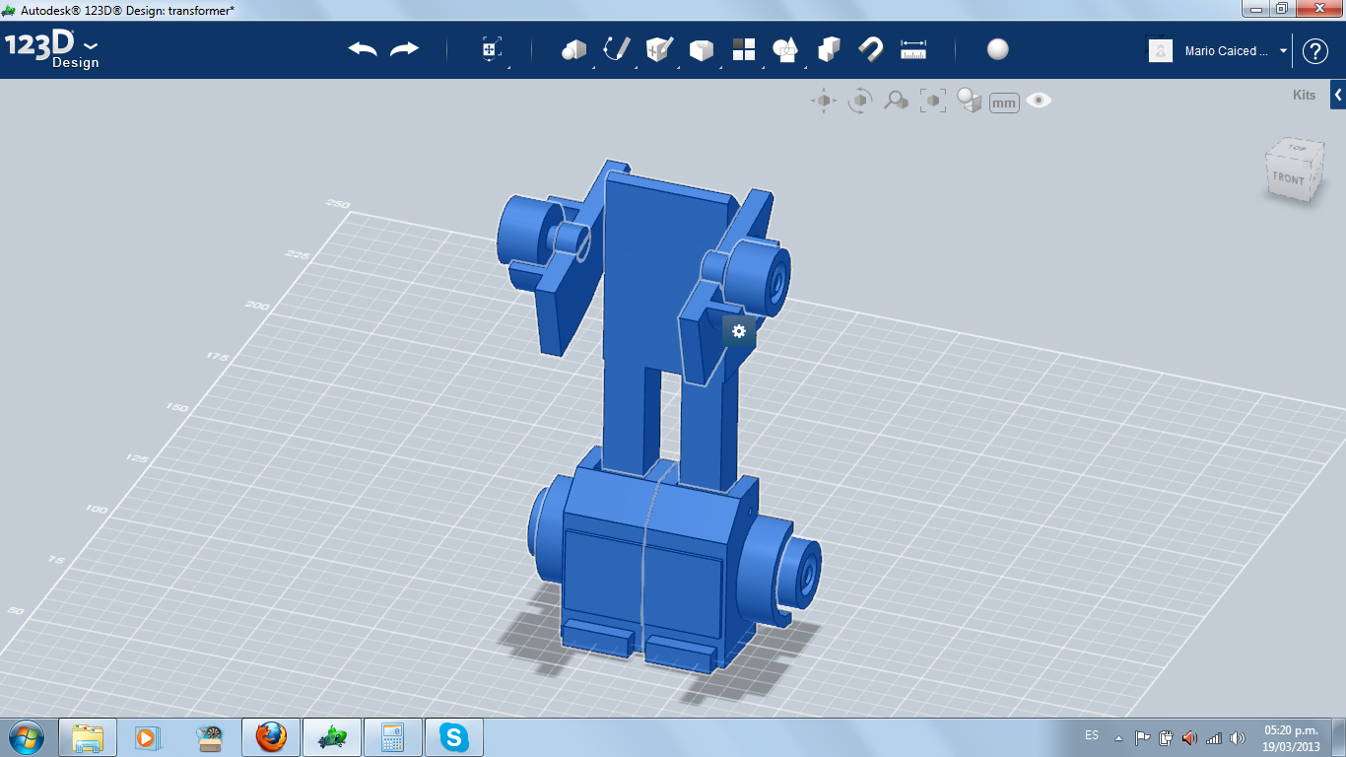Click the TOP face of the view cube
Viewport: 1346px width, 757px height.
pyautogui.click(x=1297, y=148)
